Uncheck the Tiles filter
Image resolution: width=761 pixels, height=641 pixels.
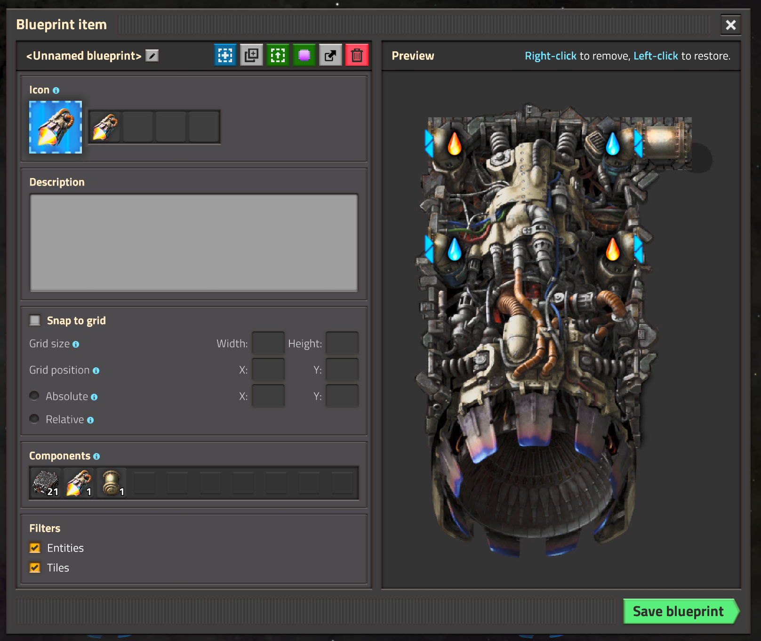(35, 568)
